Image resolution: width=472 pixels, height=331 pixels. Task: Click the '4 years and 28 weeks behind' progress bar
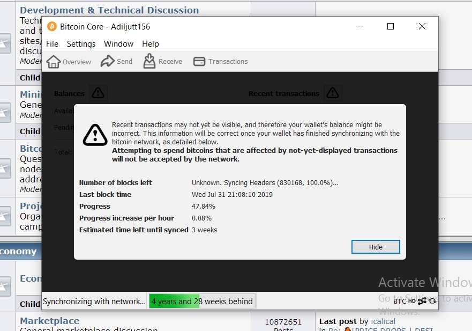tap(203, 301)
